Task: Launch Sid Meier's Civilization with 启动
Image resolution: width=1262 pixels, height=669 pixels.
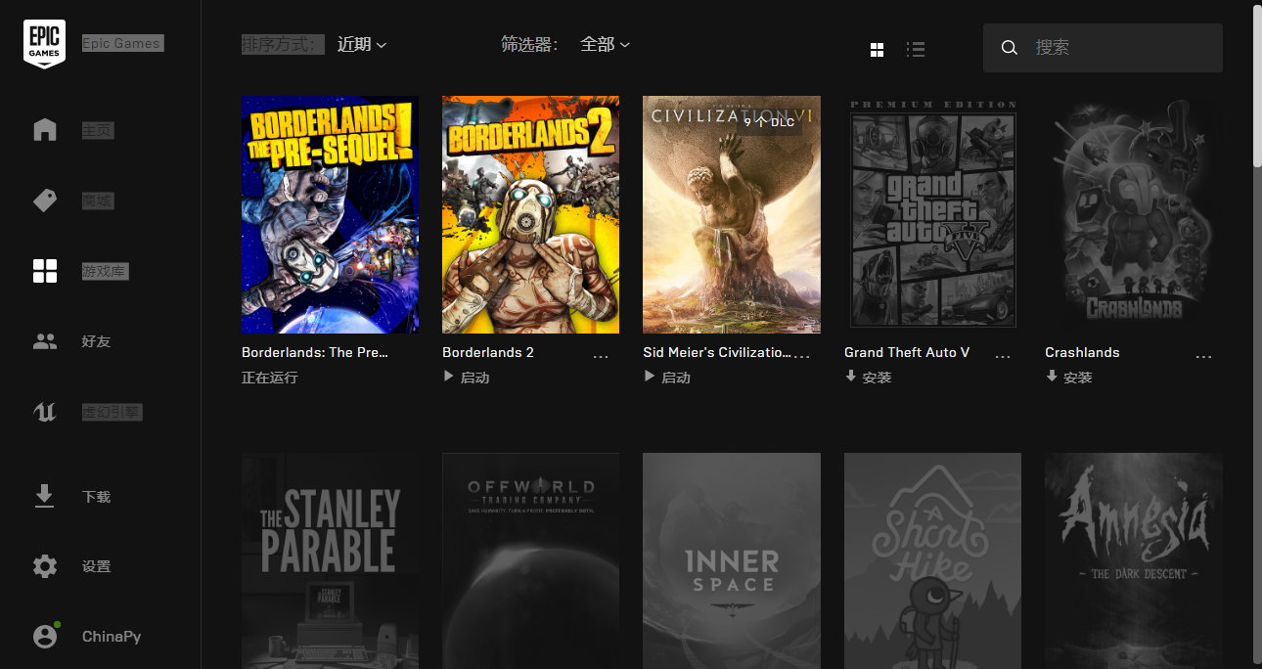Action: [667, 378]
